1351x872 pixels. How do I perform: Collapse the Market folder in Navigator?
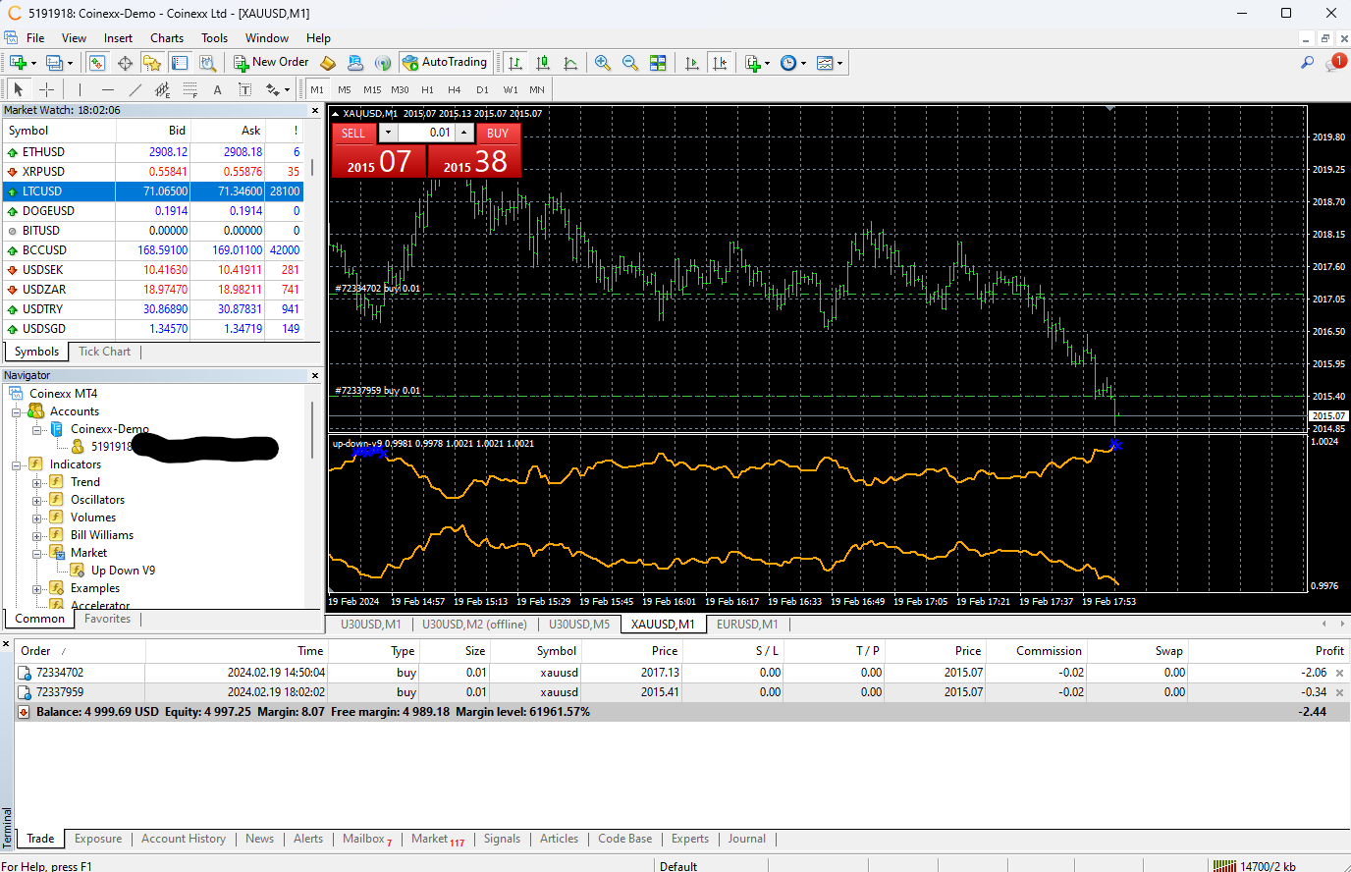click(x=37, y=553)
